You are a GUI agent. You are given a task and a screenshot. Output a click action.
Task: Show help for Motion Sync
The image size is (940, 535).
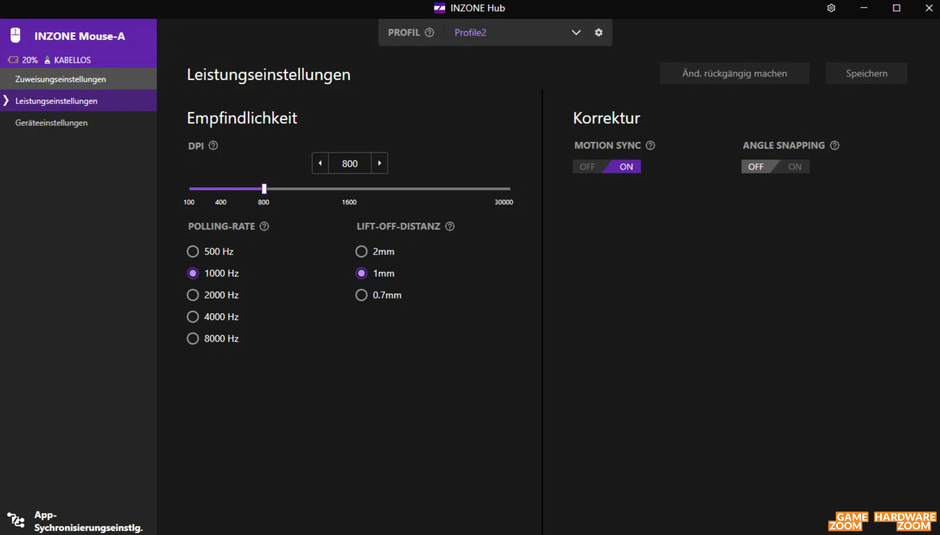click(x=650, y=146)
